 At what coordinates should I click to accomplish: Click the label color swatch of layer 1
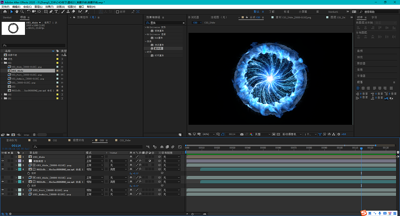pyautogui.click(x=20, y=157)
